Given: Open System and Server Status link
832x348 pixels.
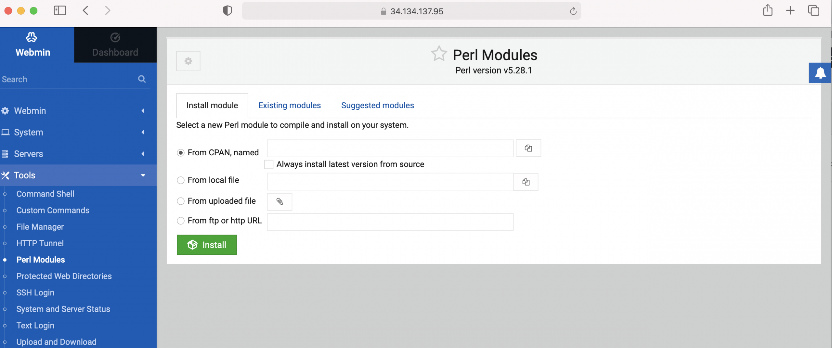Looking at the screenshot, I should click(63, 309).
